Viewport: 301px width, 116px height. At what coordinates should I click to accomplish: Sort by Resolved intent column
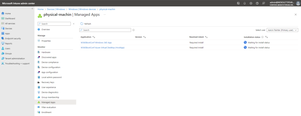[198, 37]
